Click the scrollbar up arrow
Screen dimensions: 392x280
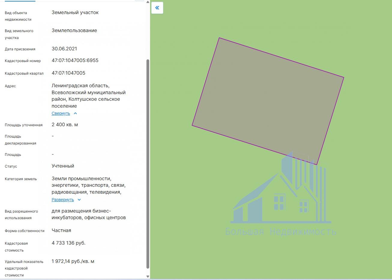[148, 2]
